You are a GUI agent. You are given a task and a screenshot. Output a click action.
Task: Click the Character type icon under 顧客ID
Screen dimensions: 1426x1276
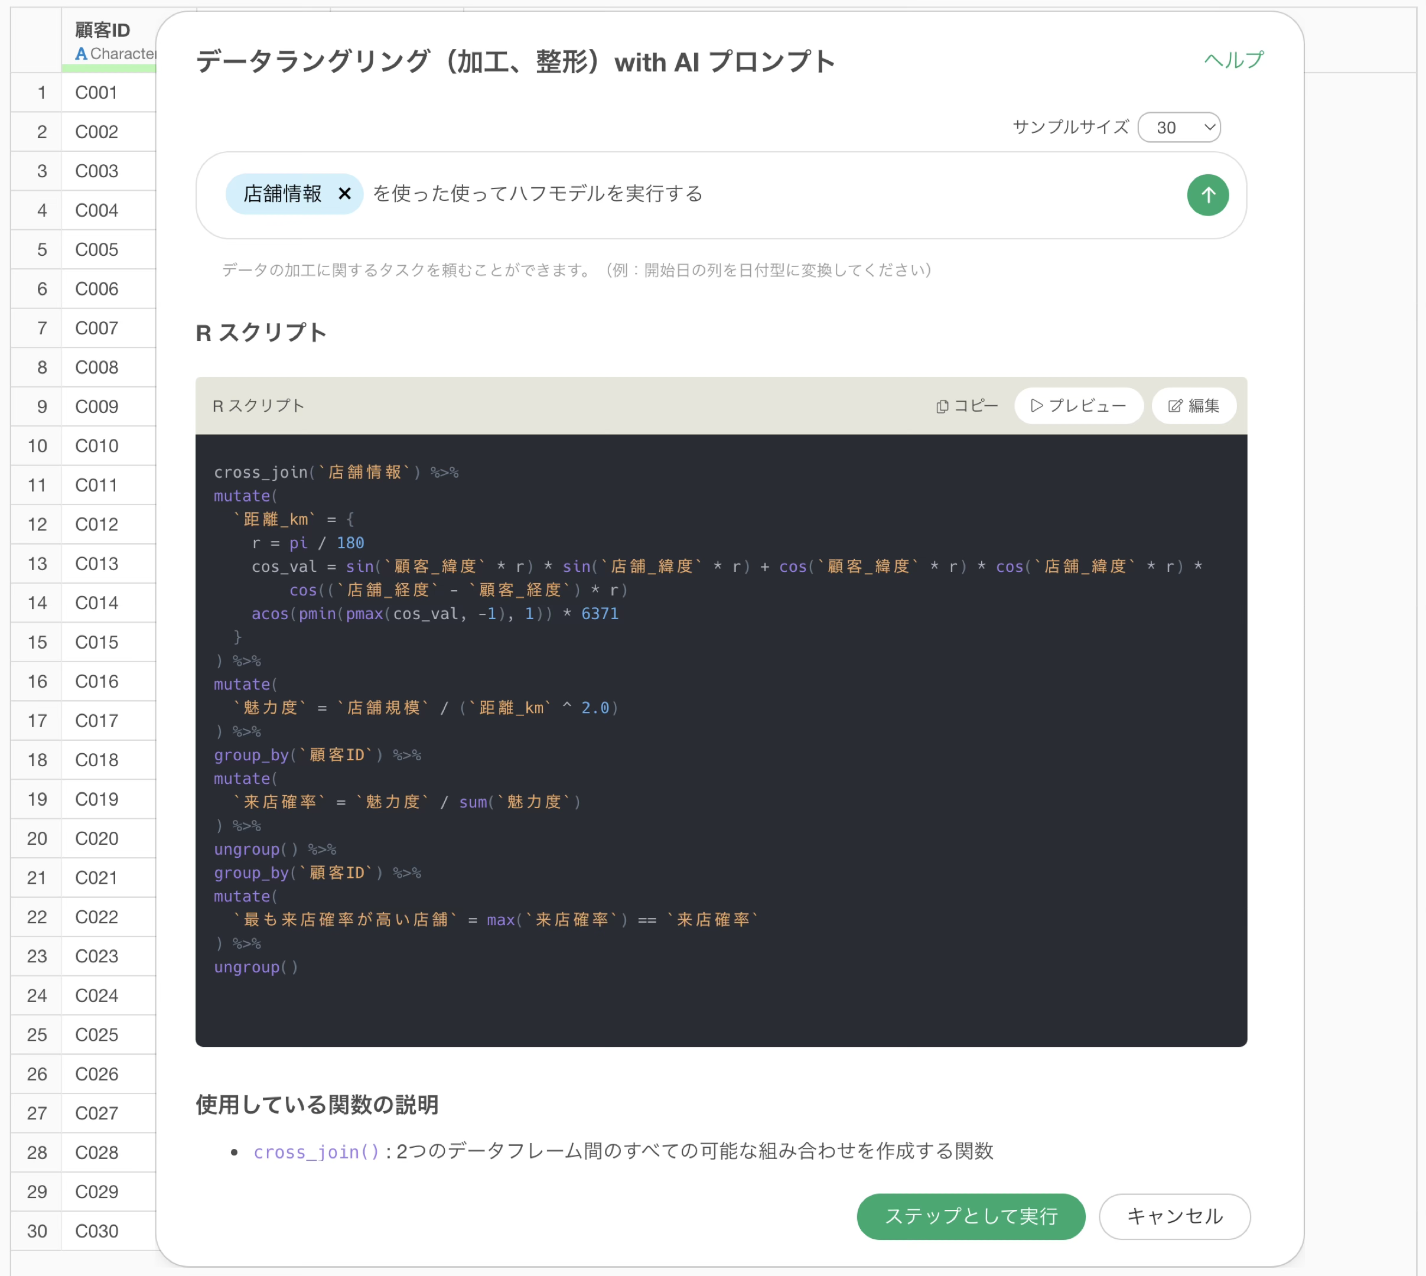(x=82, y=54)
